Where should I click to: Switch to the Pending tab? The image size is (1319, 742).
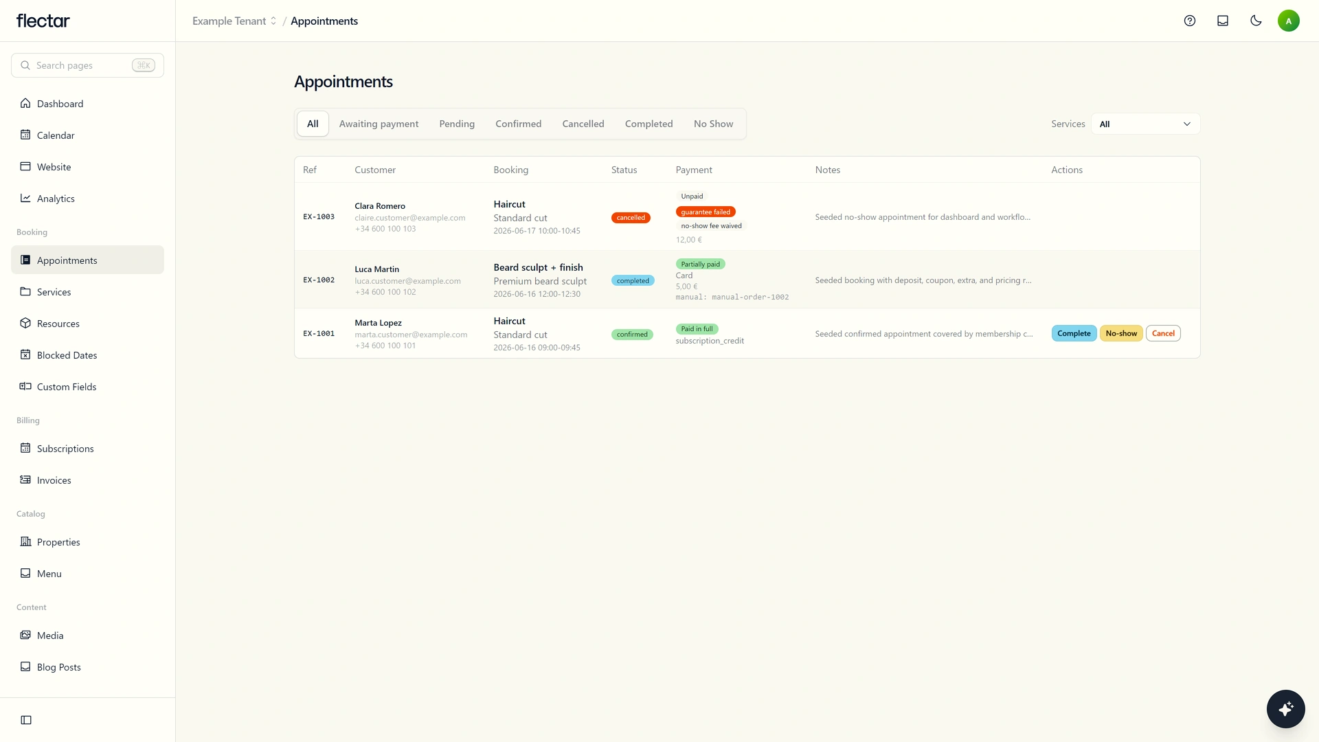pos(457,124)
